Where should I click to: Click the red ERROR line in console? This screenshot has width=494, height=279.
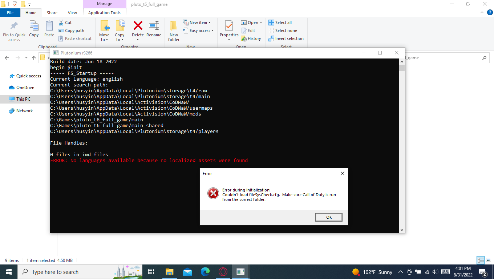point(149,160)
